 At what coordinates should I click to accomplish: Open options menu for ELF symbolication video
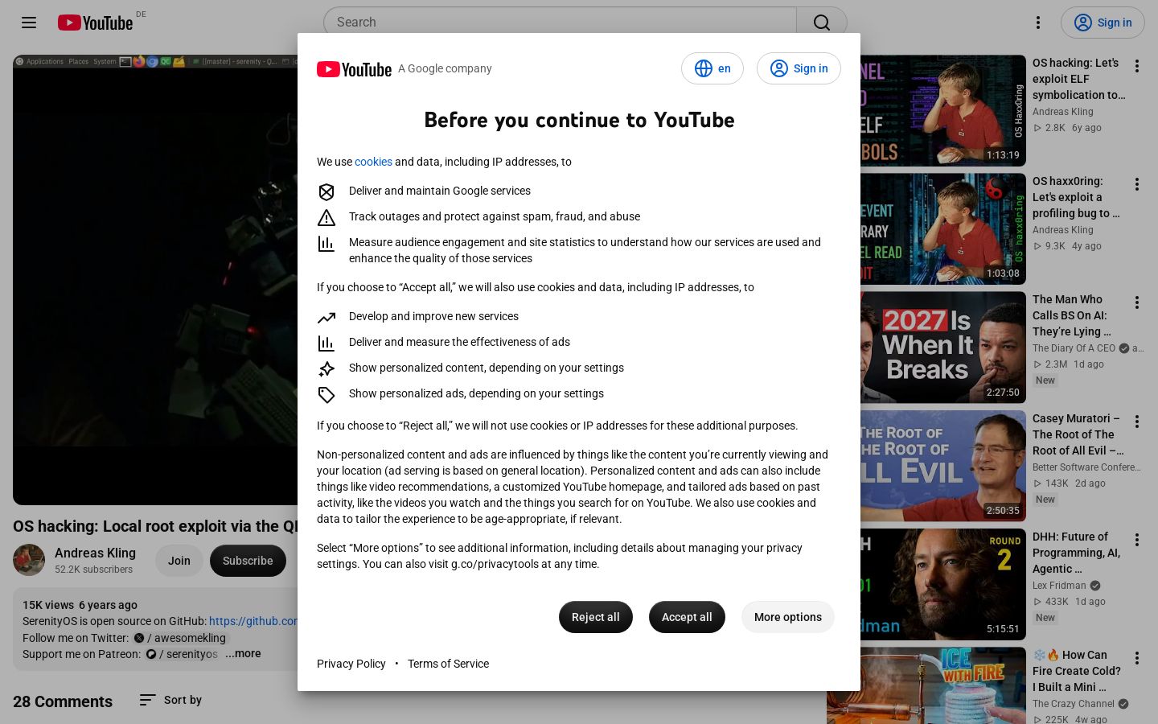click(x=1137, y=66)
